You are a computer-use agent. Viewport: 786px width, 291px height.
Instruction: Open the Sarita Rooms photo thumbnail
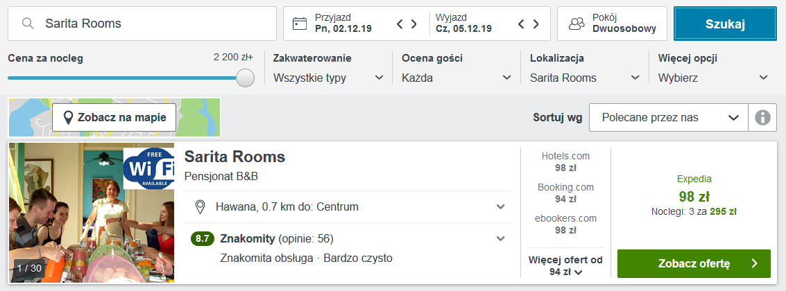pyautogui.click(x=92, y=213)
